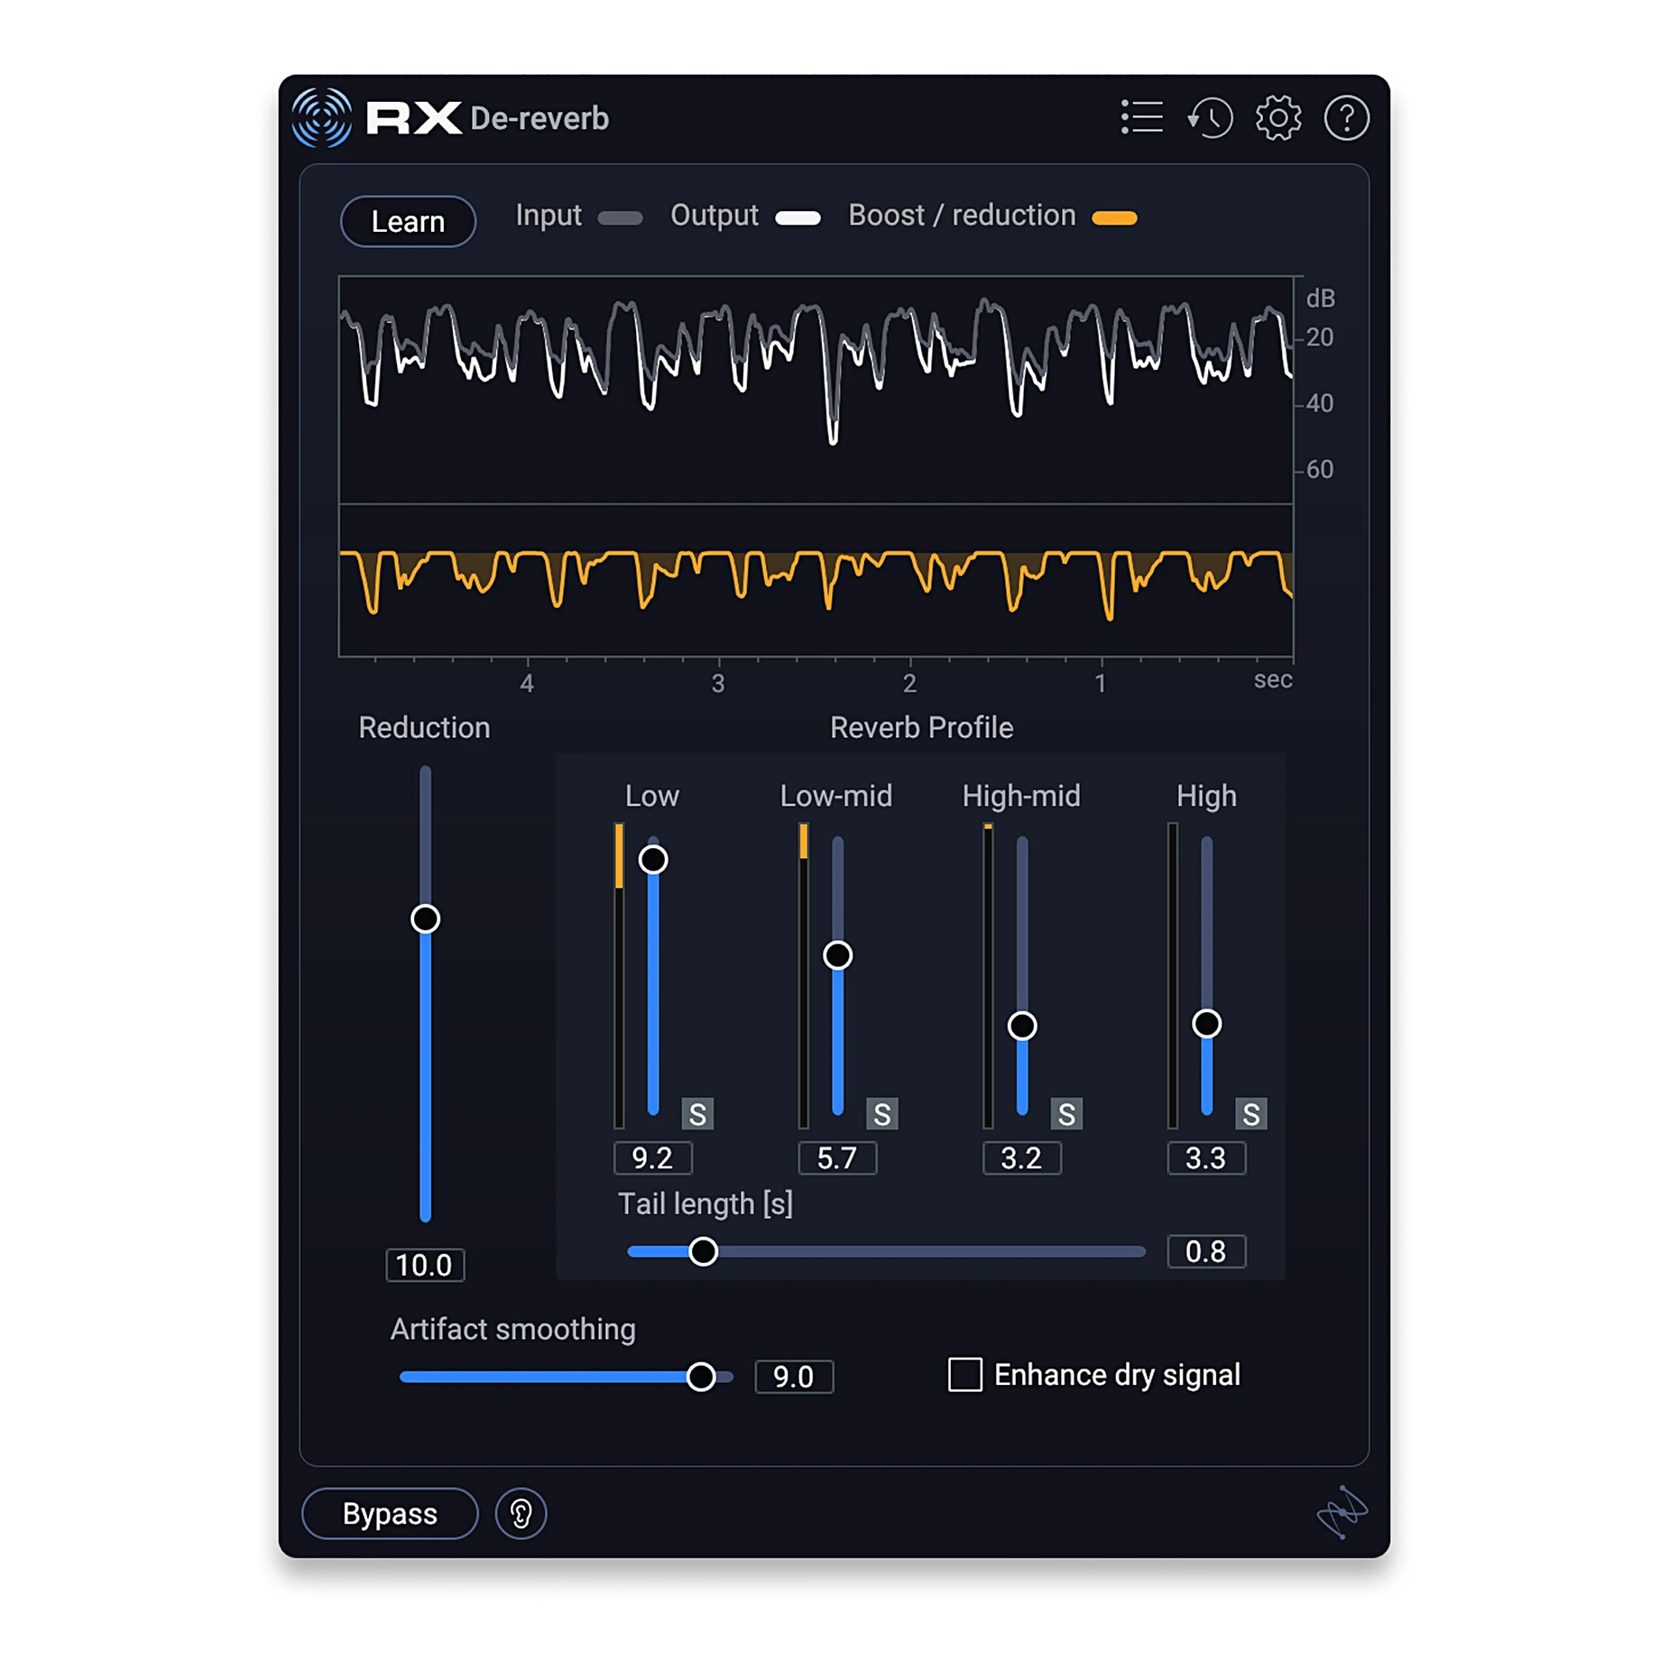This screenshot has height=1669, width=1669.
Task: Solo the Low band
Action: click(697, 1114)
